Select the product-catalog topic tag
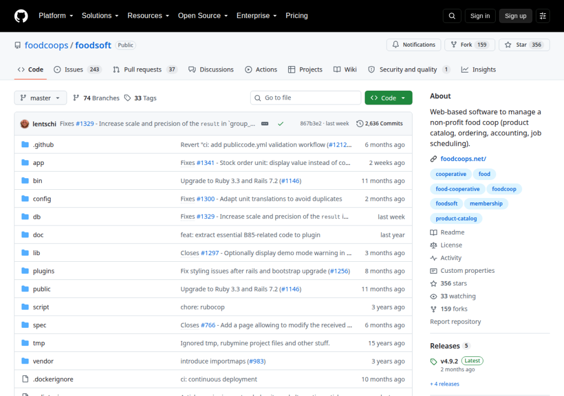The width and height of the screenshot is (564, 396). 456,218
